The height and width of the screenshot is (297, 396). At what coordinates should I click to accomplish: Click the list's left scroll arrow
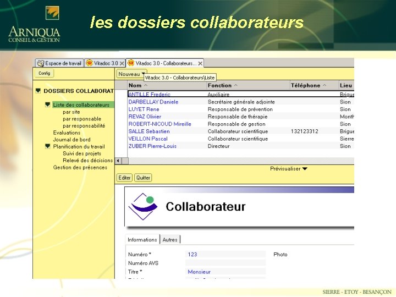point(118,161)
